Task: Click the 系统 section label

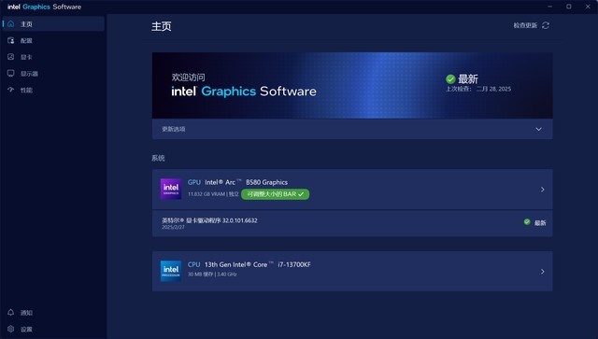Action: point(158,158)
